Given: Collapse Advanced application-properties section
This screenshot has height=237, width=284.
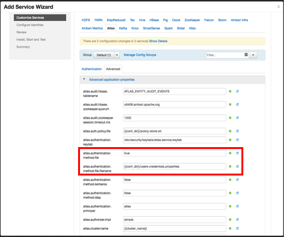Looking at the screenshot, I should pos(85,79).
